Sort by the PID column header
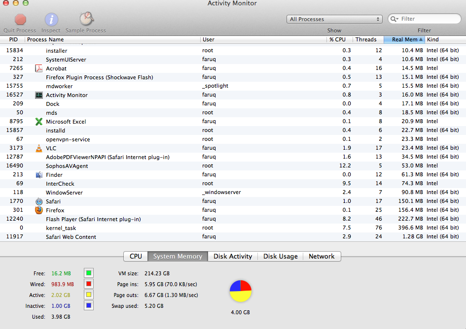The image size is (466, 329). click(12, 39)
